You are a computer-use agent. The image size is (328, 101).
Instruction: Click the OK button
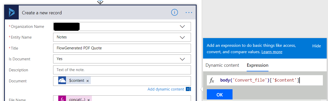point(220,95)
